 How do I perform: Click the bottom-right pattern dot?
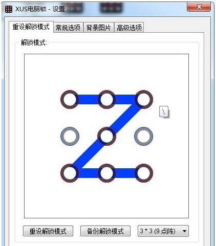click(x=144, y=173)
